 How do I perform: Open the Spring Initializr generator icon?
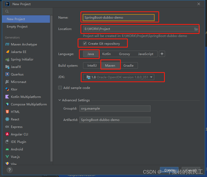(x=7, y=59)
